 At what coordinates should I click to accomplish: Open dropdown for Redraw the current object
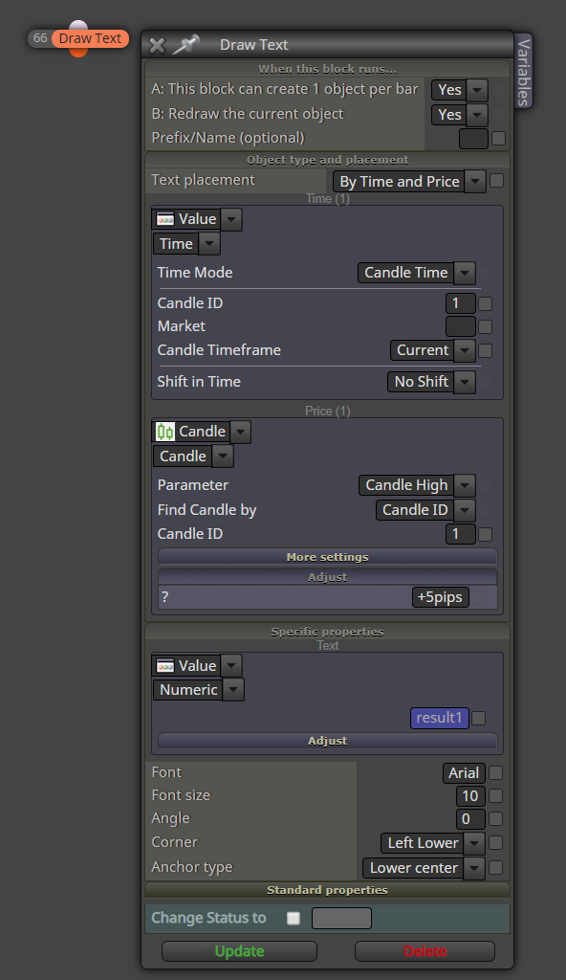[x=477, y=115]
